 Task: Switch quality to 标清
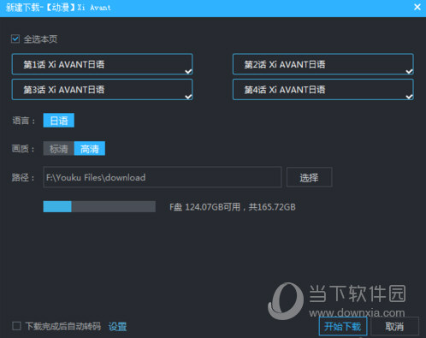[59, 149]
